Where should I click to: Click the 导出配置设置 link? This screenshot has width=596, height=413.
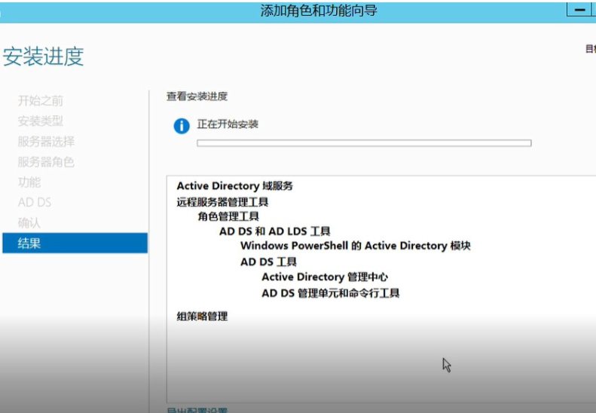pos(197,411)
